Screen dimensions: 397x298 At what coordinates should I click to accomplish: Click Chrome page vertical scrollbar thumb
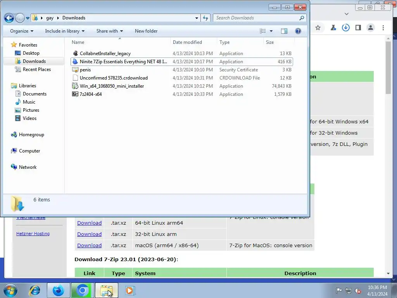click(388, 68)
